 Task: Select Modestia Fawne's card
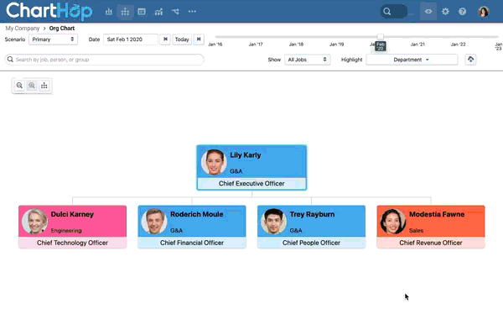tap(431, 227)
